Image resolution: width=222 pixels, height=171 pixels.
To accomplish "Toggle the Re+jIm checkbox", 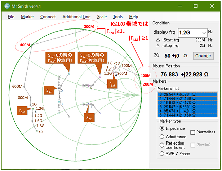I will click(193, 145).
